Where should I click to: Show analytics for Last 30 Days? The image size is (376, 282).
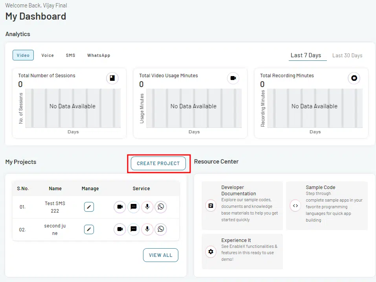(x=347, y=55)
